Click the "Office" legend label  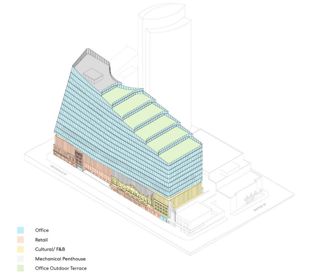pos(42,230)
